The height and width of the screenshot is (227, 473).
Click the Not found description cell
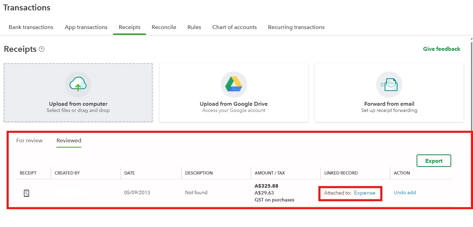coord(196,192)
